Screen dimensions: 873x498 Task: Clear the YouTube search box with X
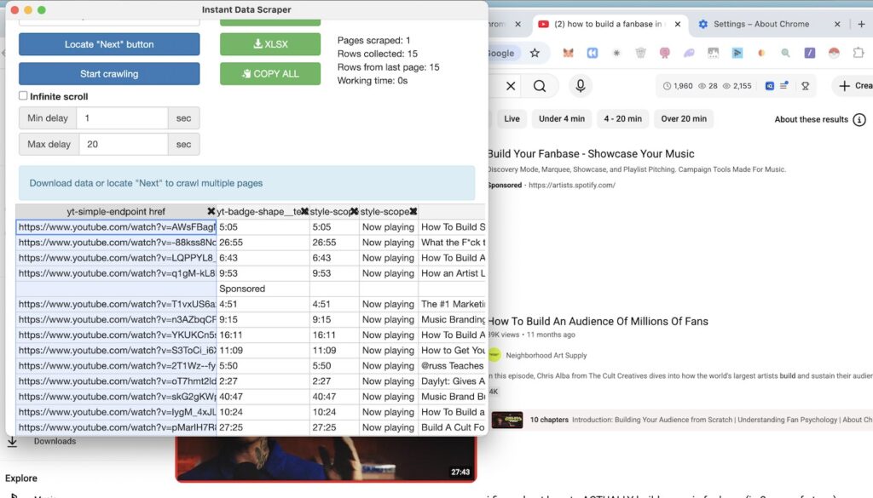(511, 86)
